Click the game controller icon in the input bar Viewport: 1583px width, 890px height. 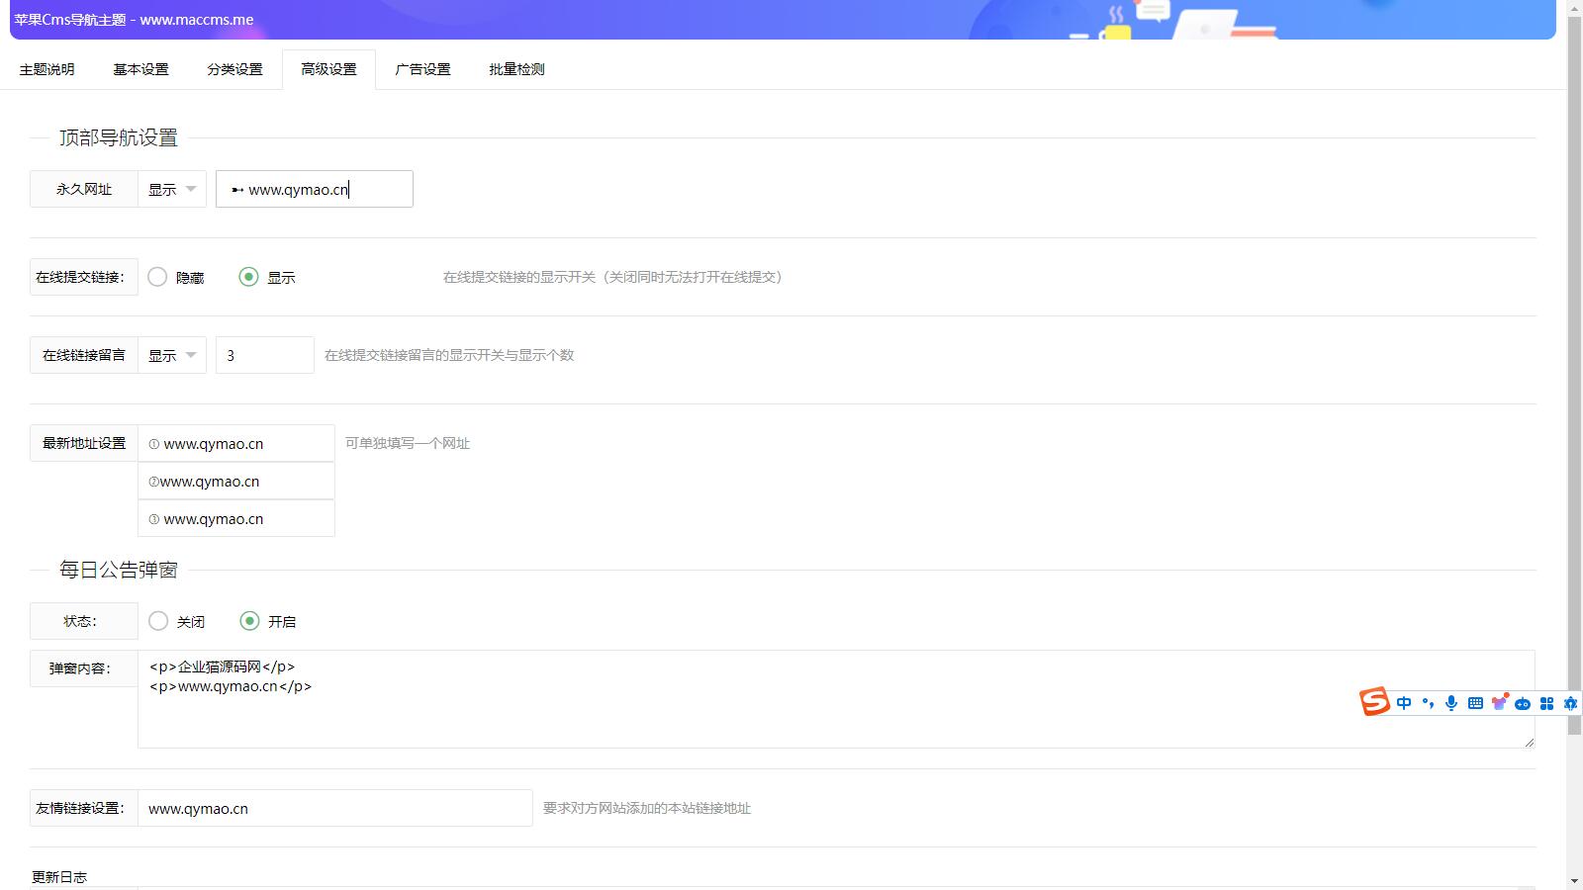pyautogui.click(x=1523, y=703)
